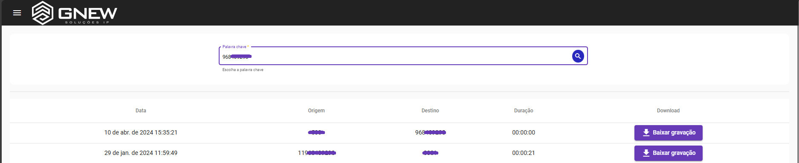
Task: Click the download arrow icon in first row
Action: 646,132
